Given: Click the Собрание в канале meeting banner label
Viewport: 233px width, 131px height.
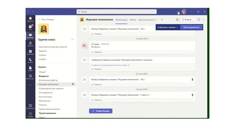Looking at the screenshot, I should tap(168, 27).
